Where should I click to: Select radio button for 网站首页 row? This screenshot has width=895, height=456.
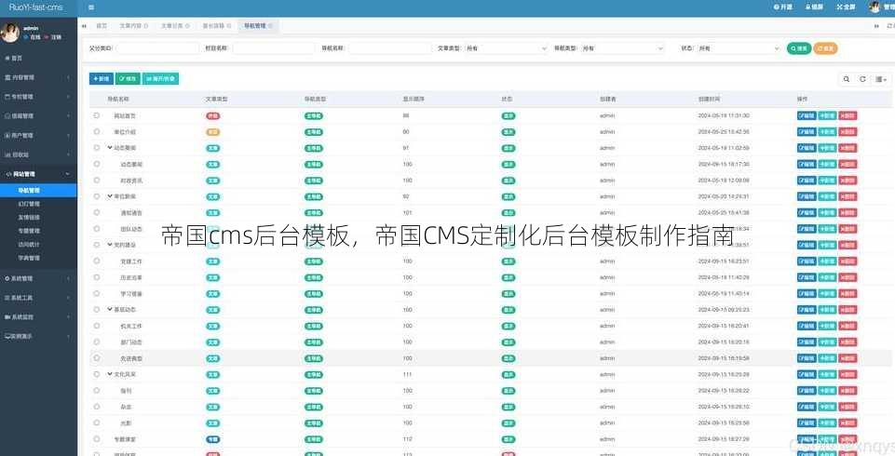97,115
